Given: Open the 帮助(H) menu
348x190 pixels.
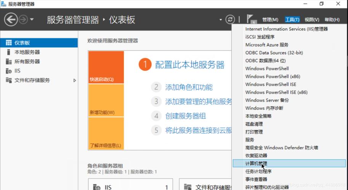Looking at the screenshot, I should tap(332, 20).
